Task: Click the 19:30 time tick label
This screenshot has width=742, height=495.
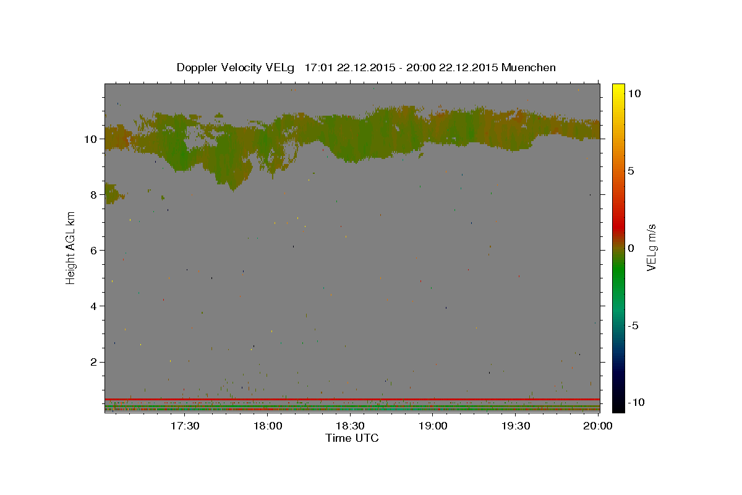Action: pos(516,426)
